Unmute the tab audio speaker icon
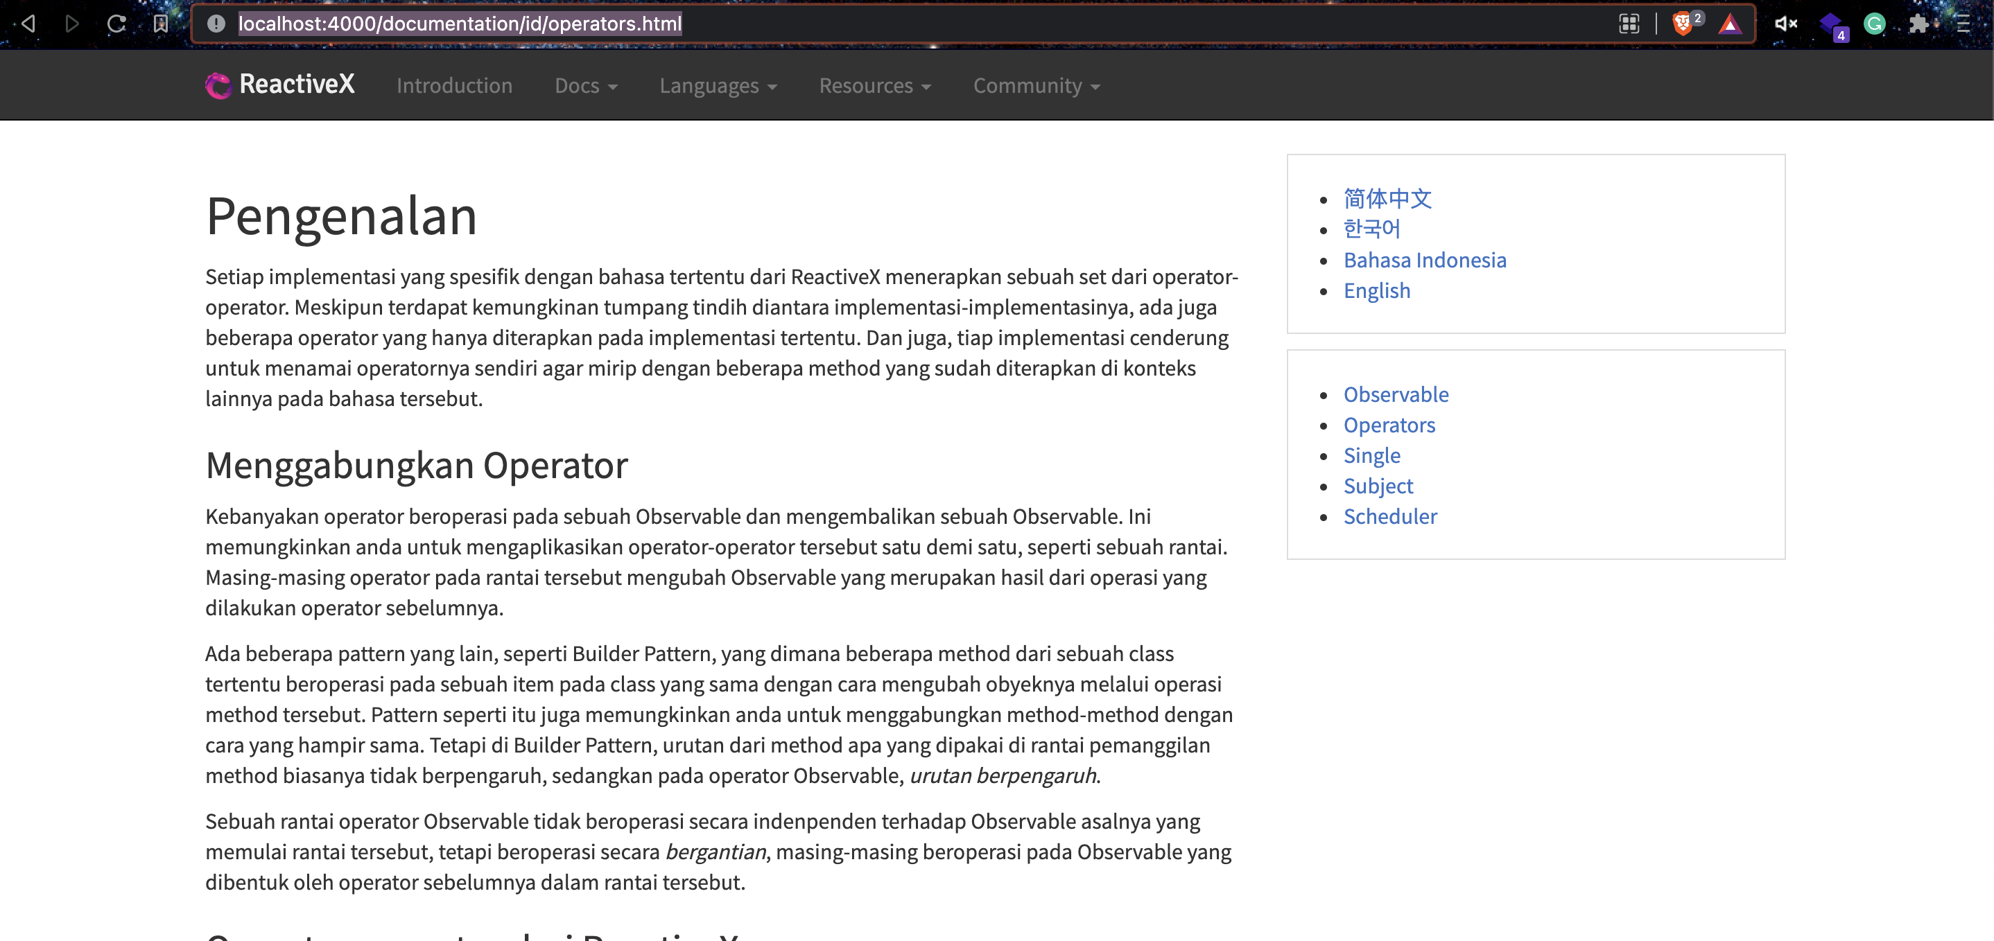Viewport: 1994px width, 941px height. (1787, 24)
